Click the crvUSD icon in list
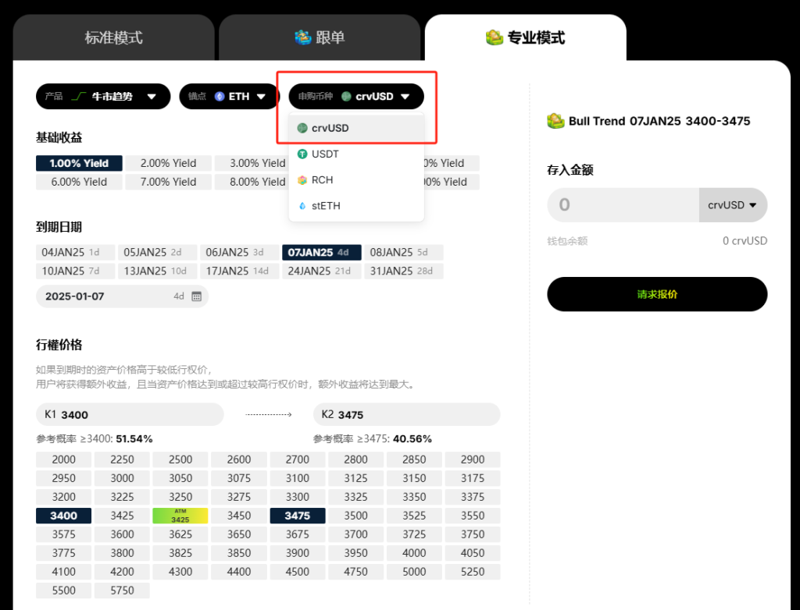 (x=302, y=128)
